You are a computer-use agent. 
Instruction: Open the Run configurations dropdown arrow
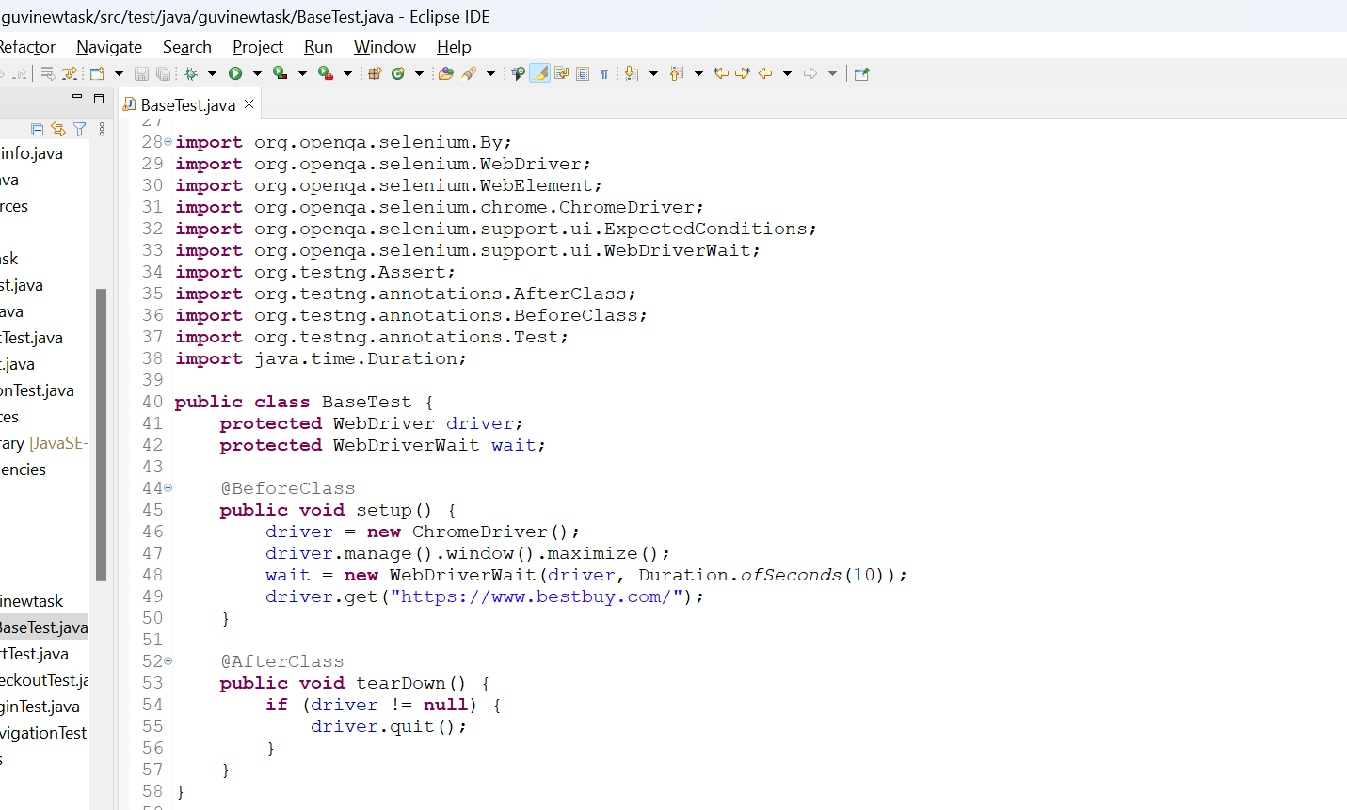tap(257, 73)
